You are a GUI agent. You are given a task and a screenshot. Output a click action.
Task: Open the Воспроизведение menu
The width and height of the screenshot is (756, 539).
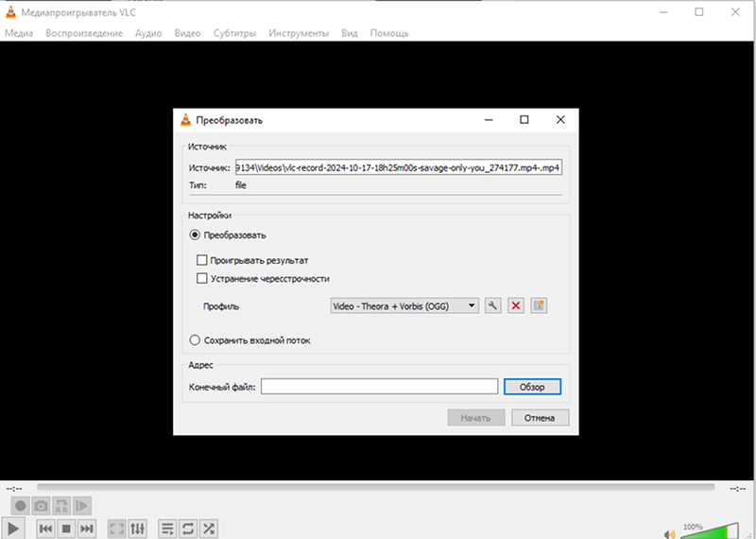tap(84, 33)
